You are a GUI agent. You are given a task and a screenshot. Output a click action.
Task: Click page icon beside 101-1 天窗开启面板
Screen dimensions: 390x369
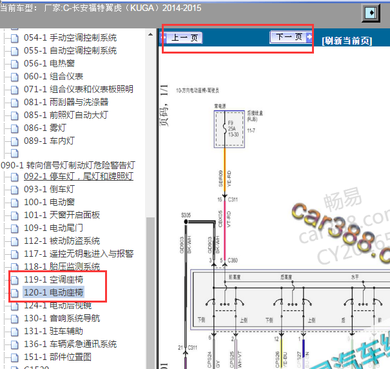[x=15, y=215]
